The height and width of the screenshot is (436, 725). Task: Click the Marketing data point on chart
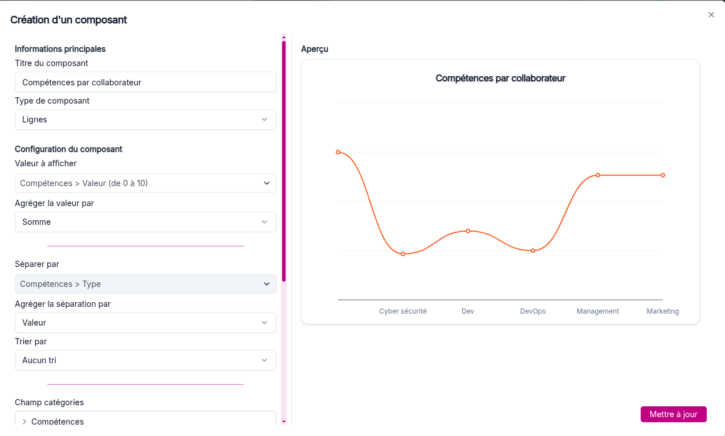coord(663,175)
